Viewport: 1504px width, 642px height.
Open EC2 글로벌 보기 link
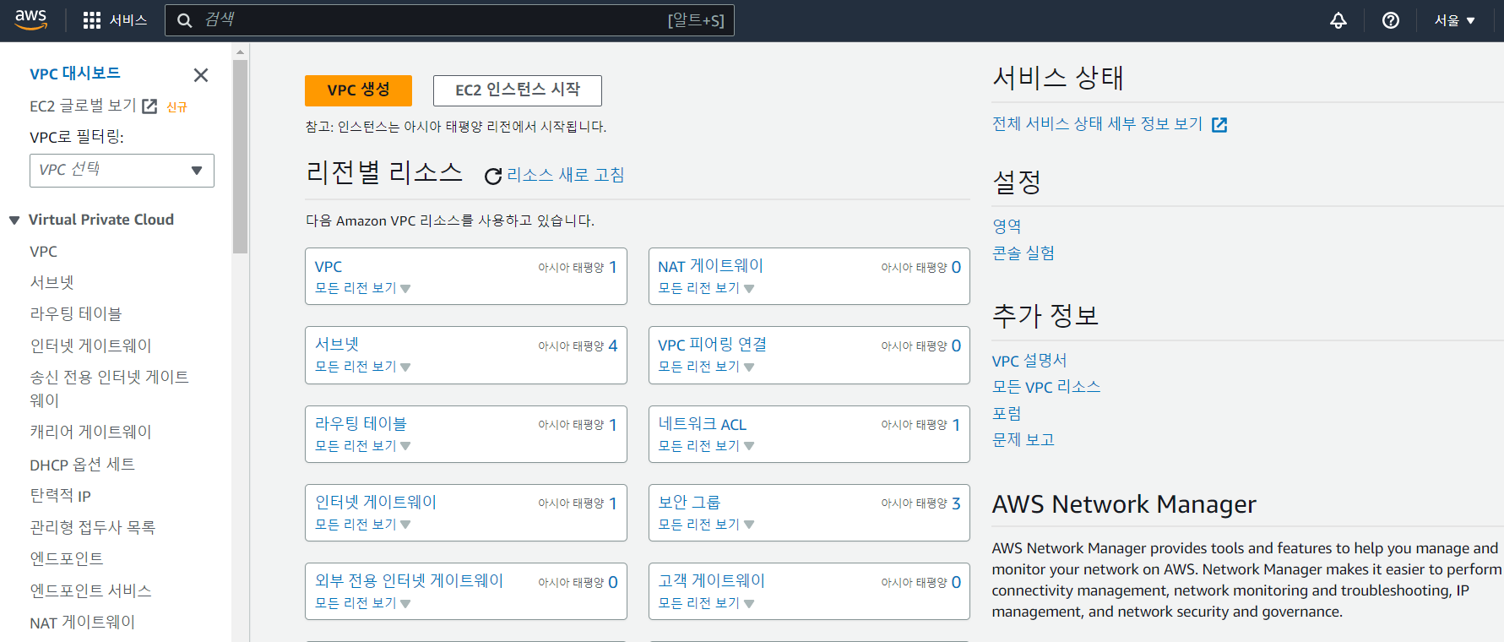(83, 106)
